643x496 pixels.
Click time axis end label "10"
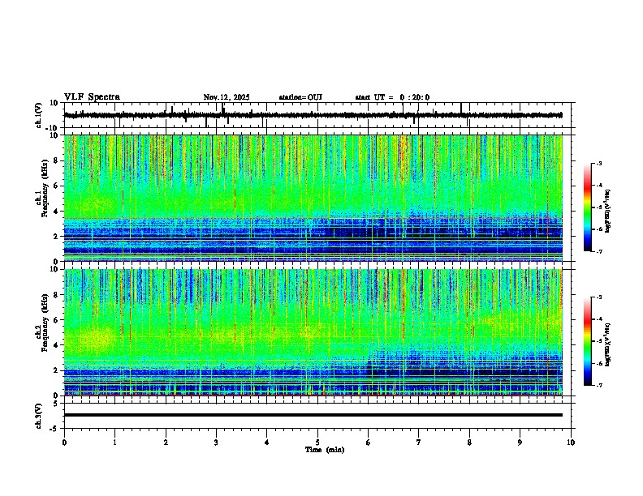click(x=571, y=443)
